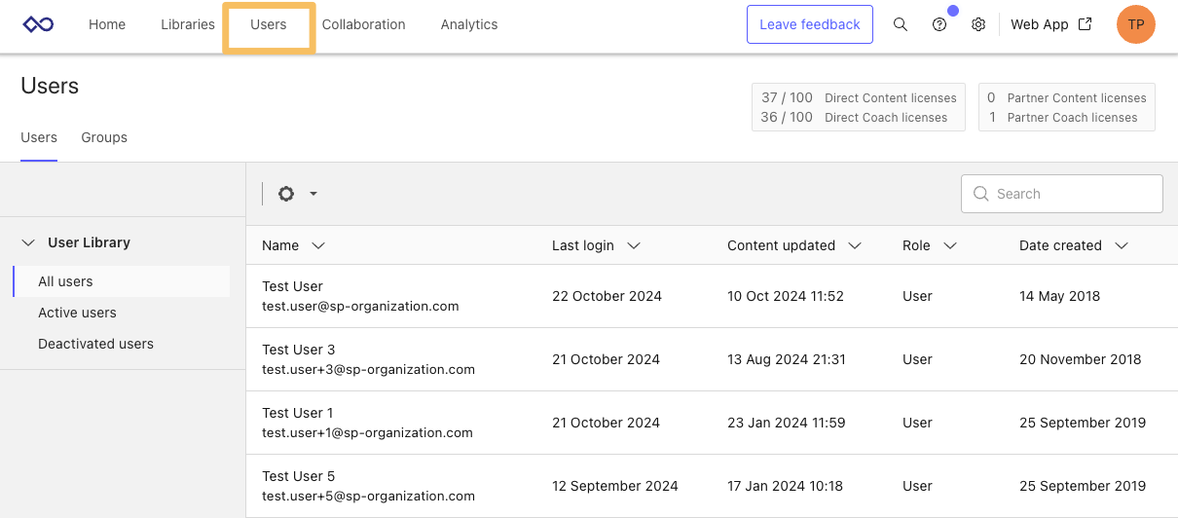The image size is (1178, 518).
Task: Sort by Role column chevron
Action: coord(950,245)
